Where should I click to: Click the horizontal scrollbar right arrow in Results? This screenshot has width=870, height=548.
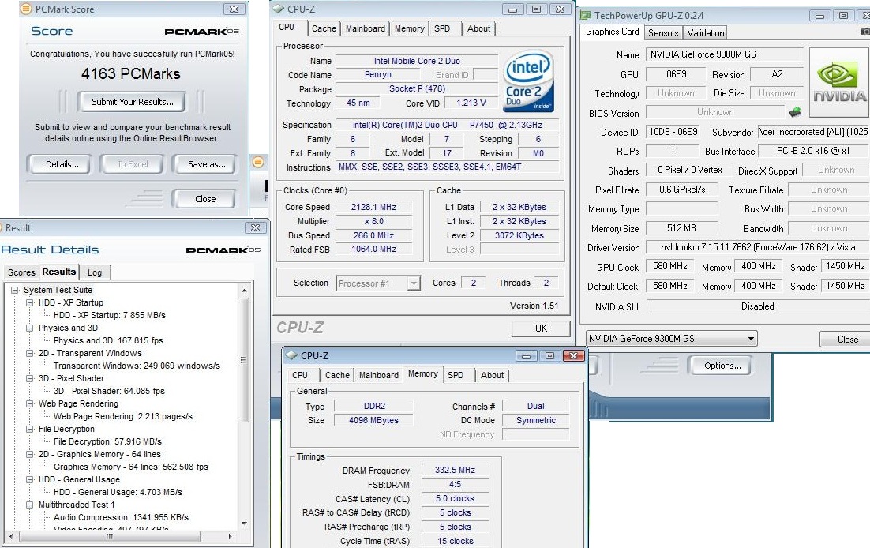point(231,536)
